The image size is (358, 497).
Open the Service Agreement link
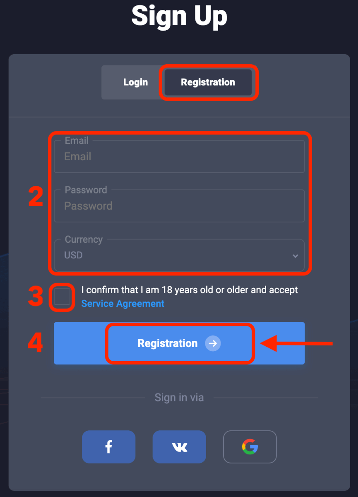123,304
